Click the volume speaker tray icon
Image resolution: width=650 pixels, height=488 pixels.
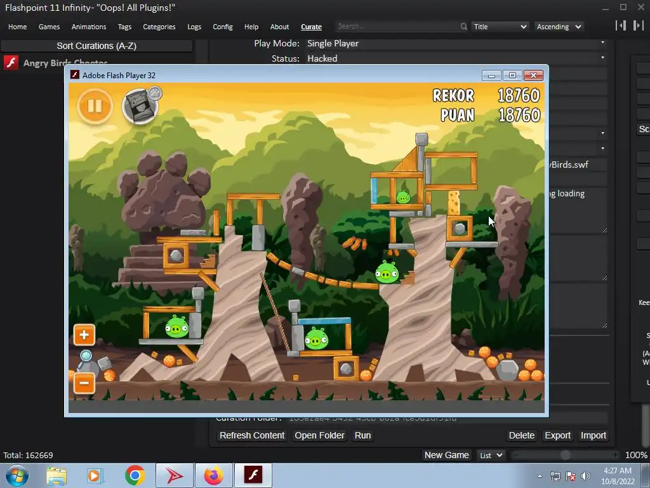tap(586, 476)
